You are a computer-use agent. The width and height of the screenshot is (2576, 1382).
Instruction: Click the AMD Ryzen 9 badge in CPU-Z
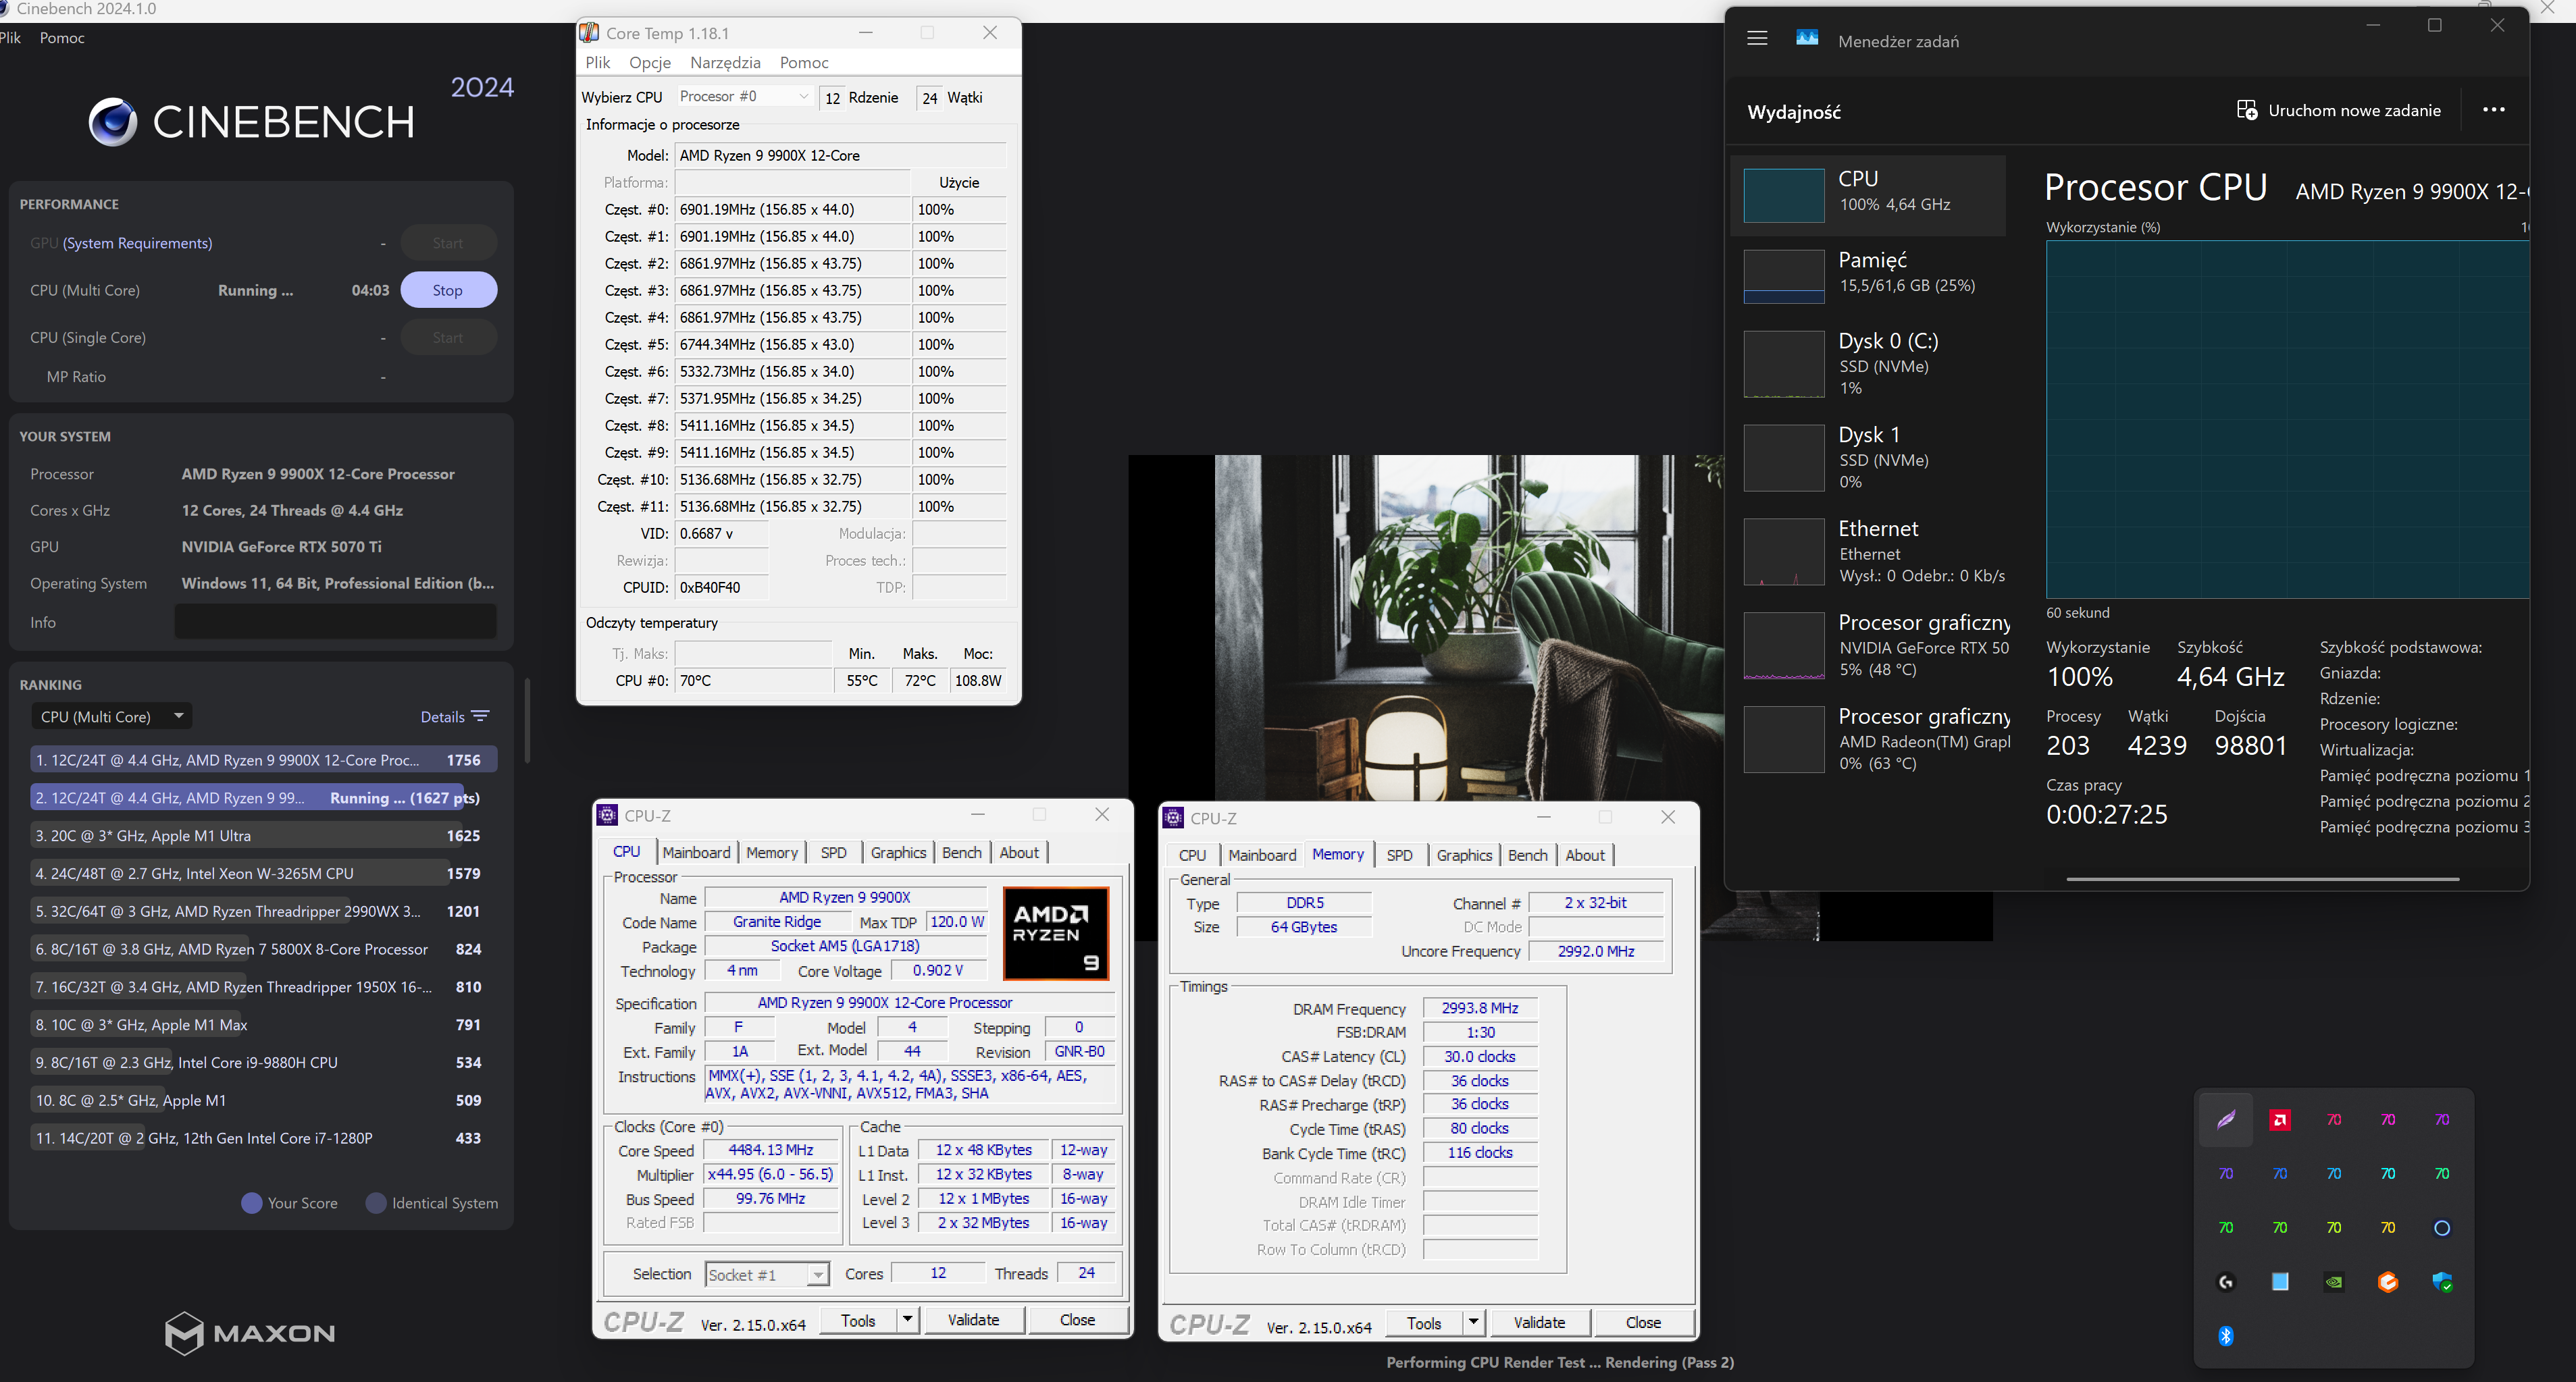[x=1055, y=932]
